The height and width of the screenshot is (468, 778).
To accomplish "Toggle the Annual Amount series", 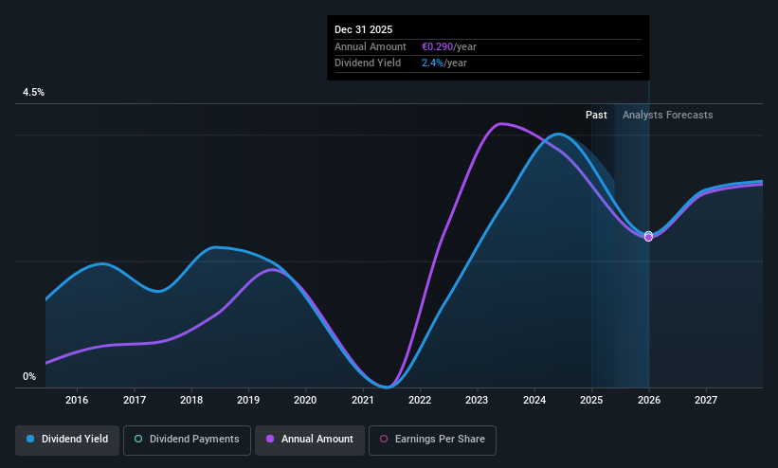I will coord(310,440).
